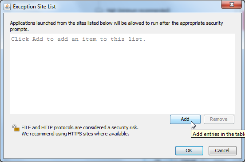Close the Exception Site List dialog
Viewport: 245px width, 162px height.
pos(232,4)
